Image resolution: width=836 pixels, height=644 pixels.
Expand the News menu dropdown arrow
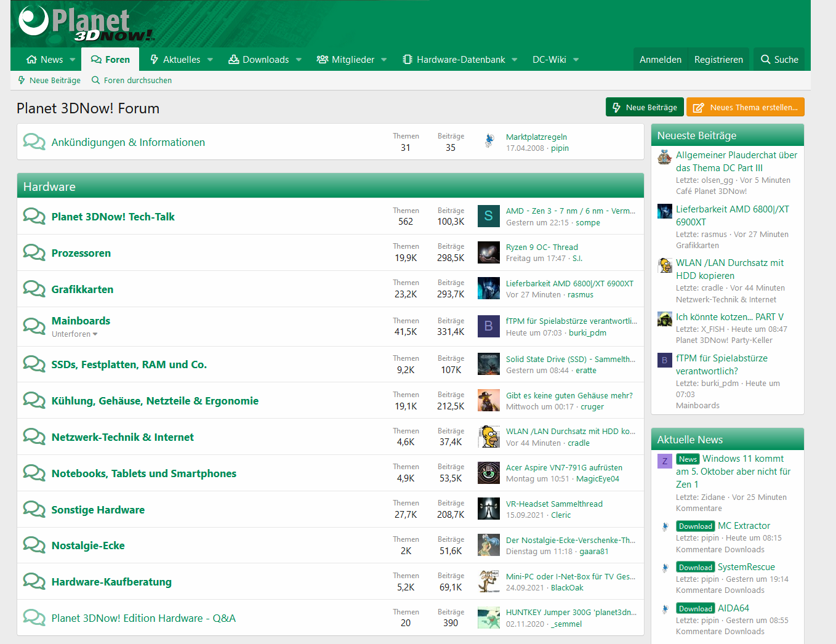point(73,60)
